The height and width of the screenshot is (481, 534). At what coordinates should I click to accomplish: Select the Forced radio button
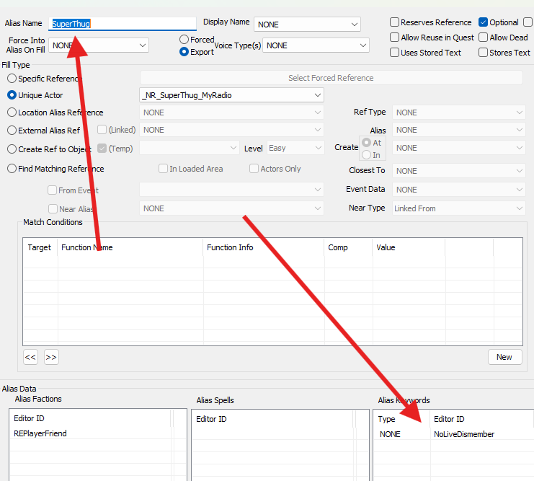(x=184, y=40)
